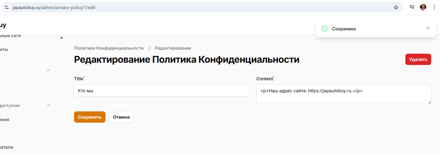Collapse the sidebar group ending in доступом
Screen dimensions: 440x155
[x=49, y=106]
